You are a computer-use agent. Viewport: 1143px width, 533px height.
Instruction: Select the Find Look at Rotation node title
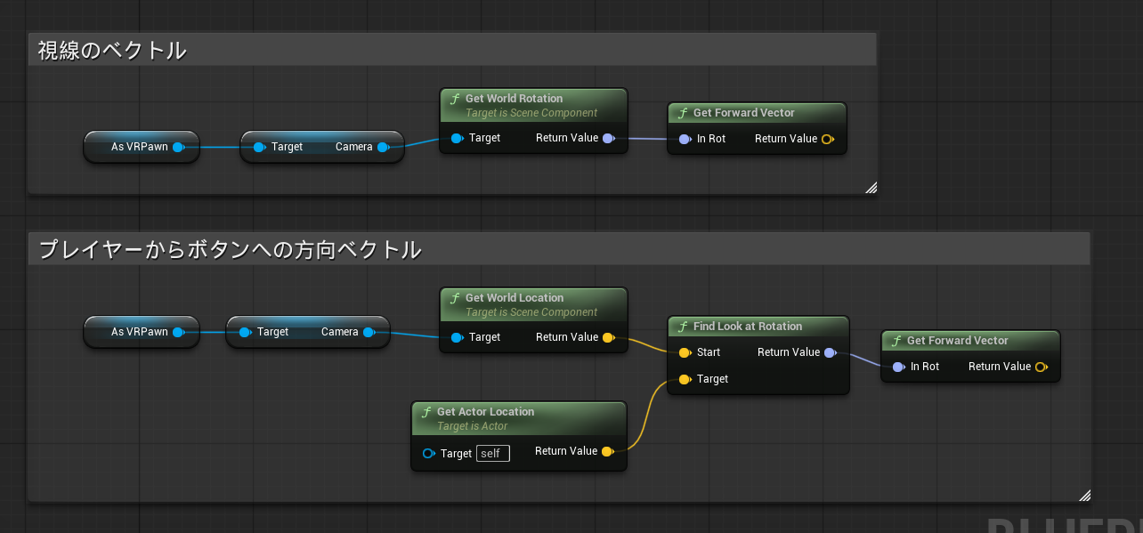pos(748,327)
